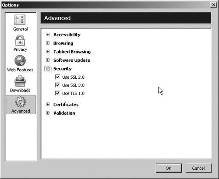Expand the Tabbed Browsing section
This screenshot has width=219, height=179.
48,52
